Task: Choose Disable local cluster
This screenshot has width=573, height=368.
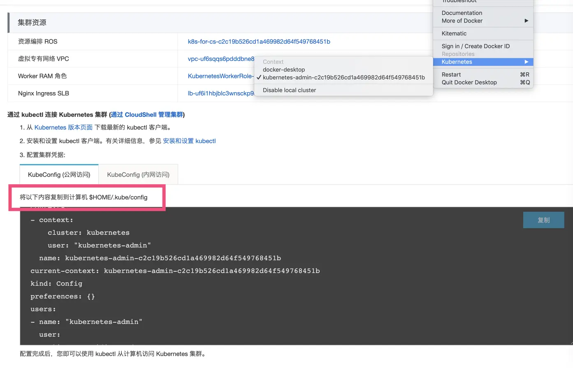Action: pyautogui.click(x=290, y=90)
